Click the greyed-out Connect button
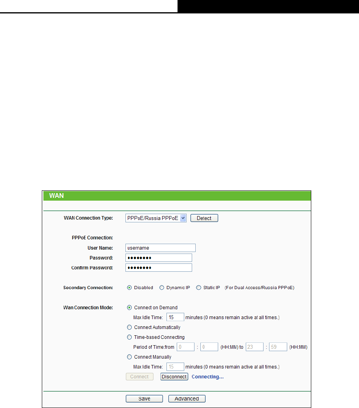Viewport: 359px width, 408px height. pos(140,377)
